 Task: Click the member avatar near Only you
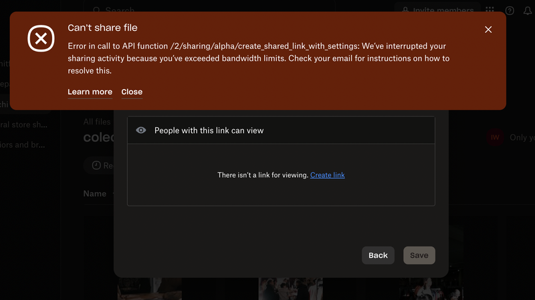495,137
